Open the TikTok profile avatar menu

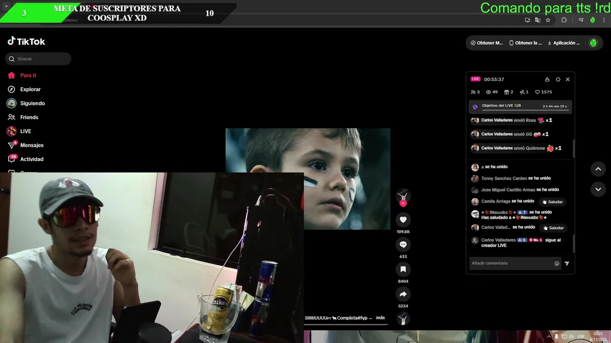pyautogui.click(x=593, y=43)
